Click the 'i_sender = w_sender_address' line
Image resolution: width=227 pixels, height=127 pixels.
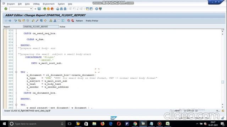pos(48,87)
